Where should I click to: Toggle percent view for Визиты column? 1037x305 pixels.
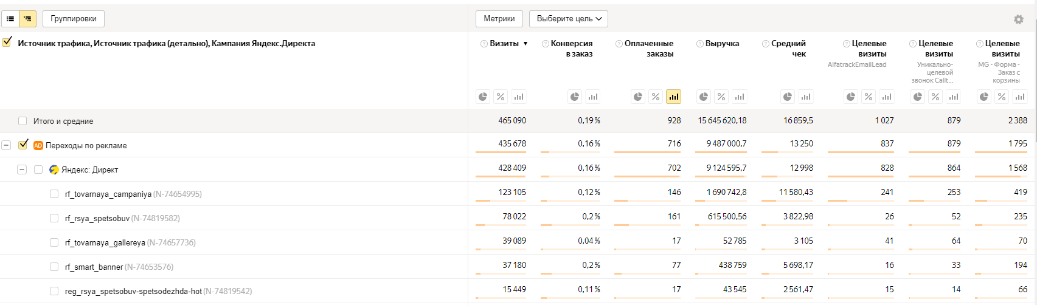tap(501, 97)
